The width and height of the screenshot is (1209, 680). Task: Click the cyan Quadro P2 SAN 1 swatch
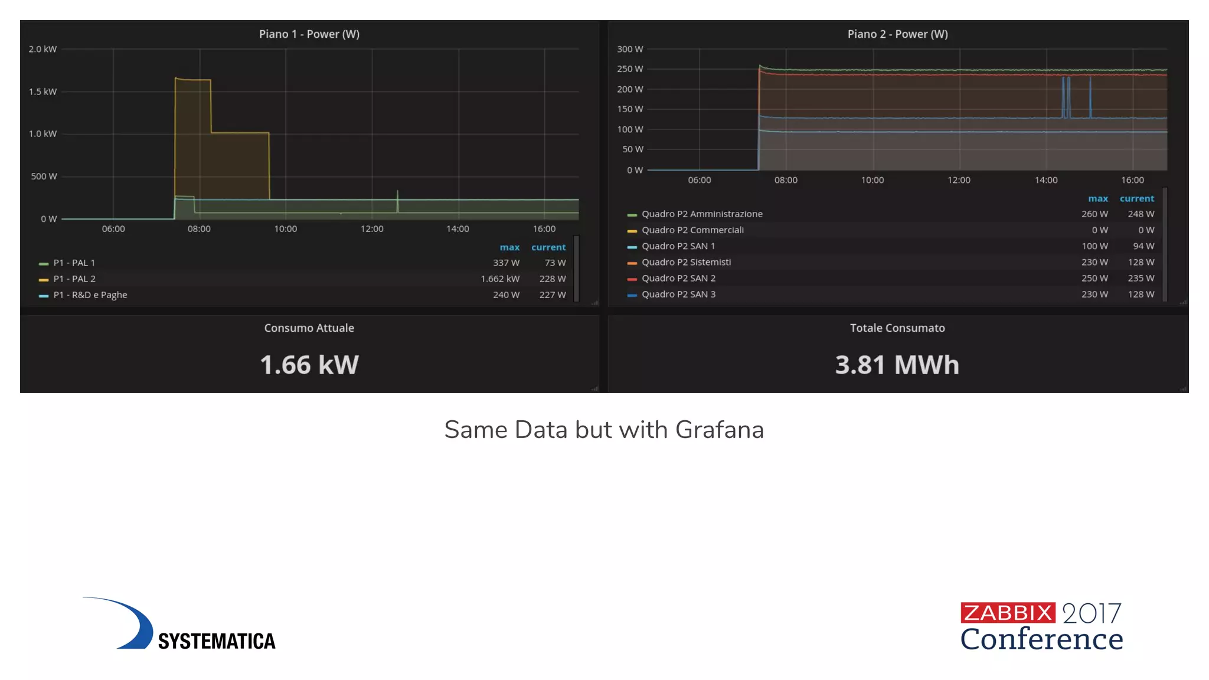[x=632, y=247]
